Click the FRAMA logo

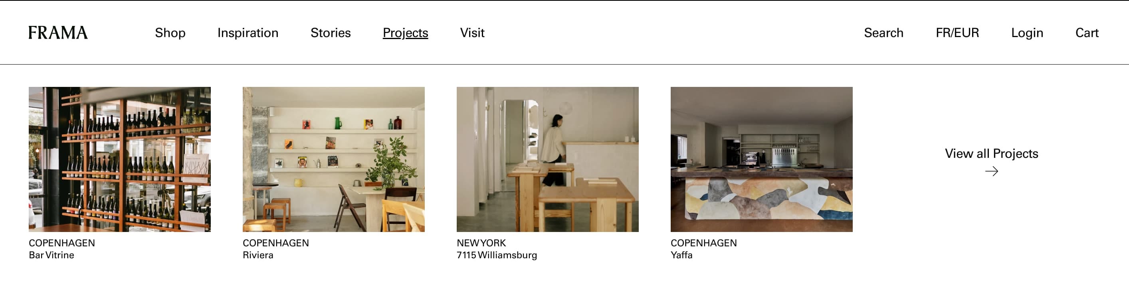click(x=58, y=33)
